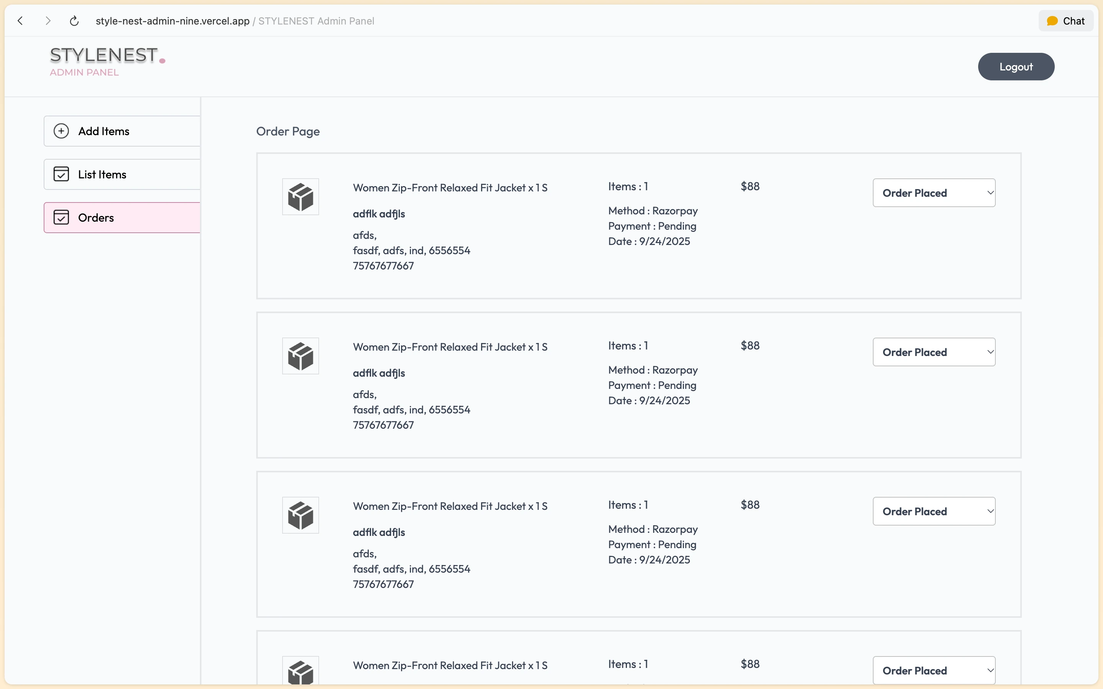Reload the page with the refresh icon
The height and width of the screenshot is (689, 1103).
tap(74, 21)
